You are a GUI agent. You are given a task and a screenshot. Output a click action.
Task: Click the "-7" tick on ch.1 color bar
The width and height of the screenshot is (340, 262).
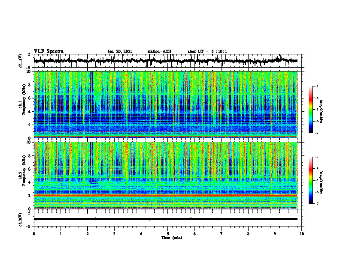(317, 133)
